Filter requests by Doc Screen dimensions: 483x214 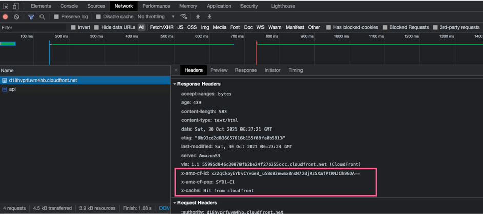point(249,27)
